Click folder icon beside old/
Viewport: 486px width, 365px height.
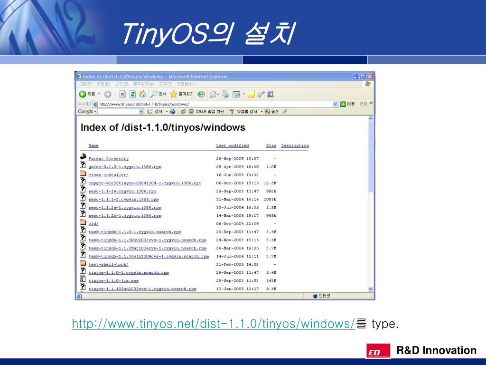coord(83,222)
